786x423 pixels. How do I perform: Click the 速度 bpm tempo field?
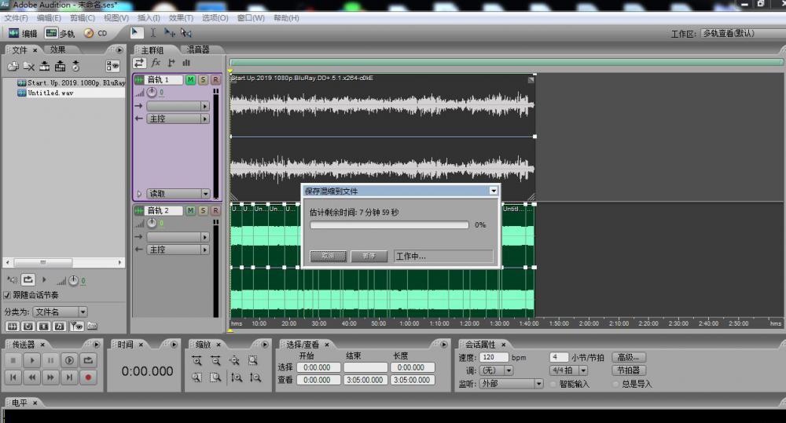pyautogui.click(x=494, y=357)
